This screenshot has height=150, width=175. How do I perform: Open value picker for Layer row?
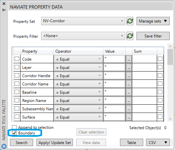click(129, 67)
